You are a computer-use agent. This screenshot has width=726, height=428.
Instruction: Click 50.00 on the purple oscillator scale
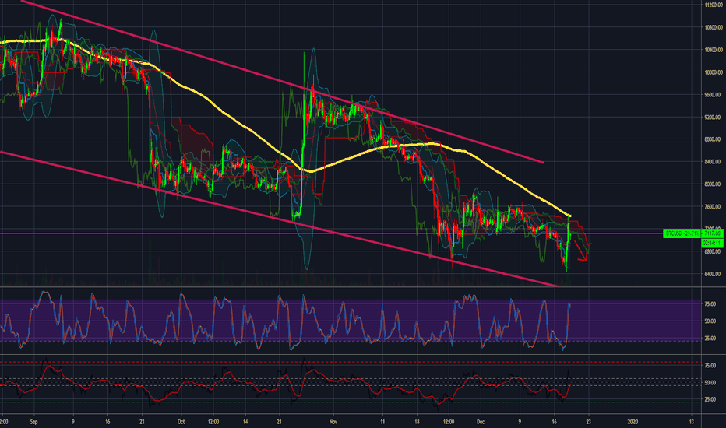pyautogui.click(x=710, y=321)
